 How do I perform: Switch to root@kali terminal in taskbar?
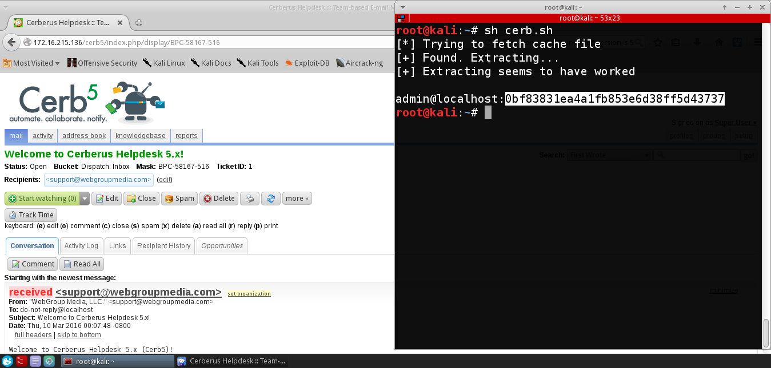[x=117, y=361]
